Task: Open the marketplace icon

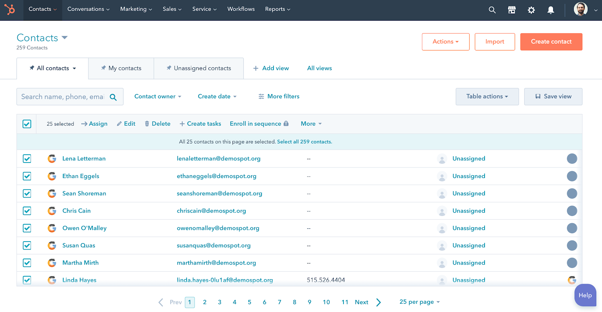Action: pyautogui.click(x=512, y=10)
